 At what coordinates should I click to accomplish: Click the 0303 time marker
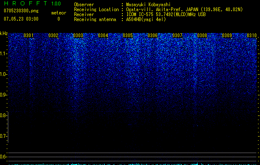(x=78, y=35)
